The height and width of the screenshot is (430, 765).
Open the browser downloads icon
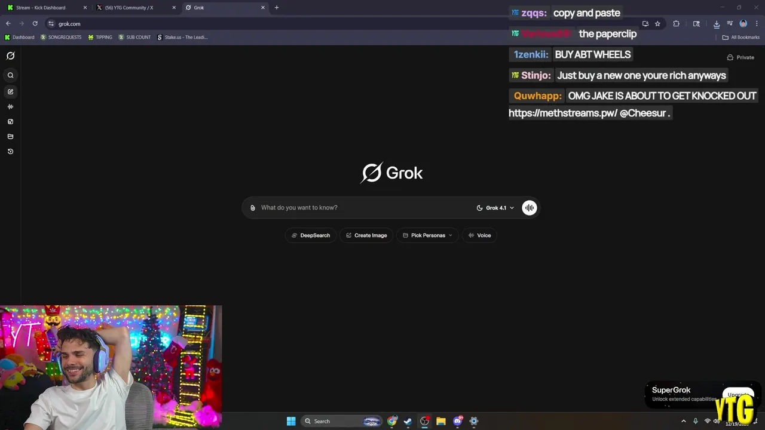pos(717,24)
